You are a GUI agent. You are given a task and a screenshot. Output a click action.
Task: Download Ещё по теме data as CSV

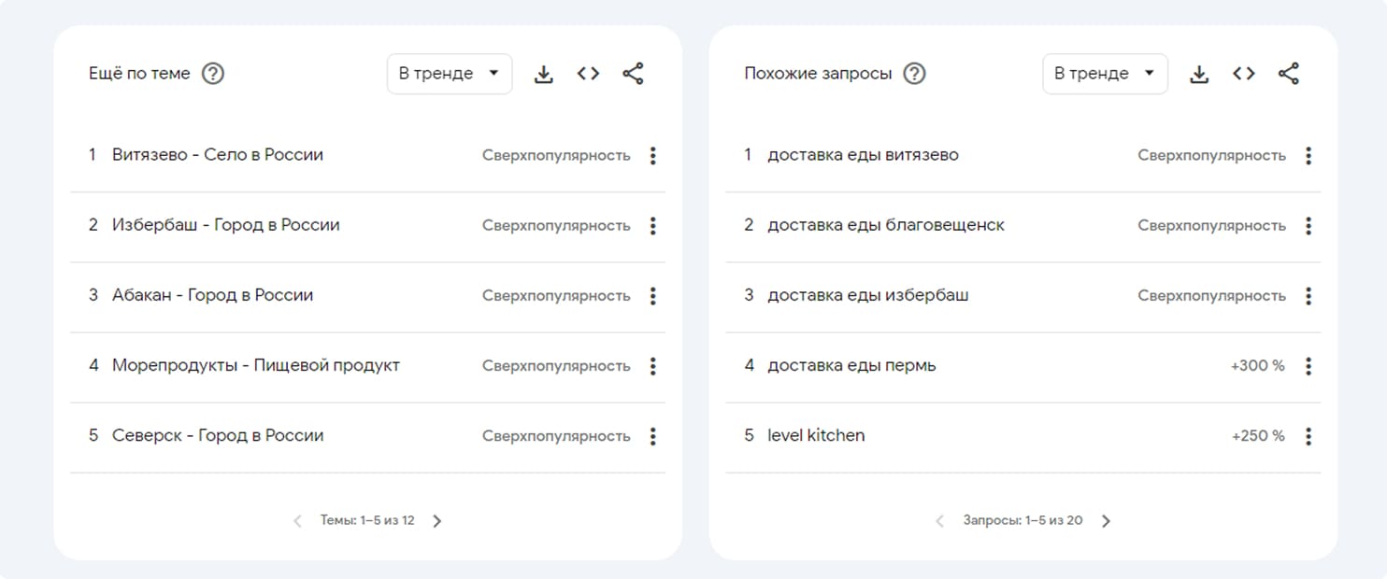point(544,74)
